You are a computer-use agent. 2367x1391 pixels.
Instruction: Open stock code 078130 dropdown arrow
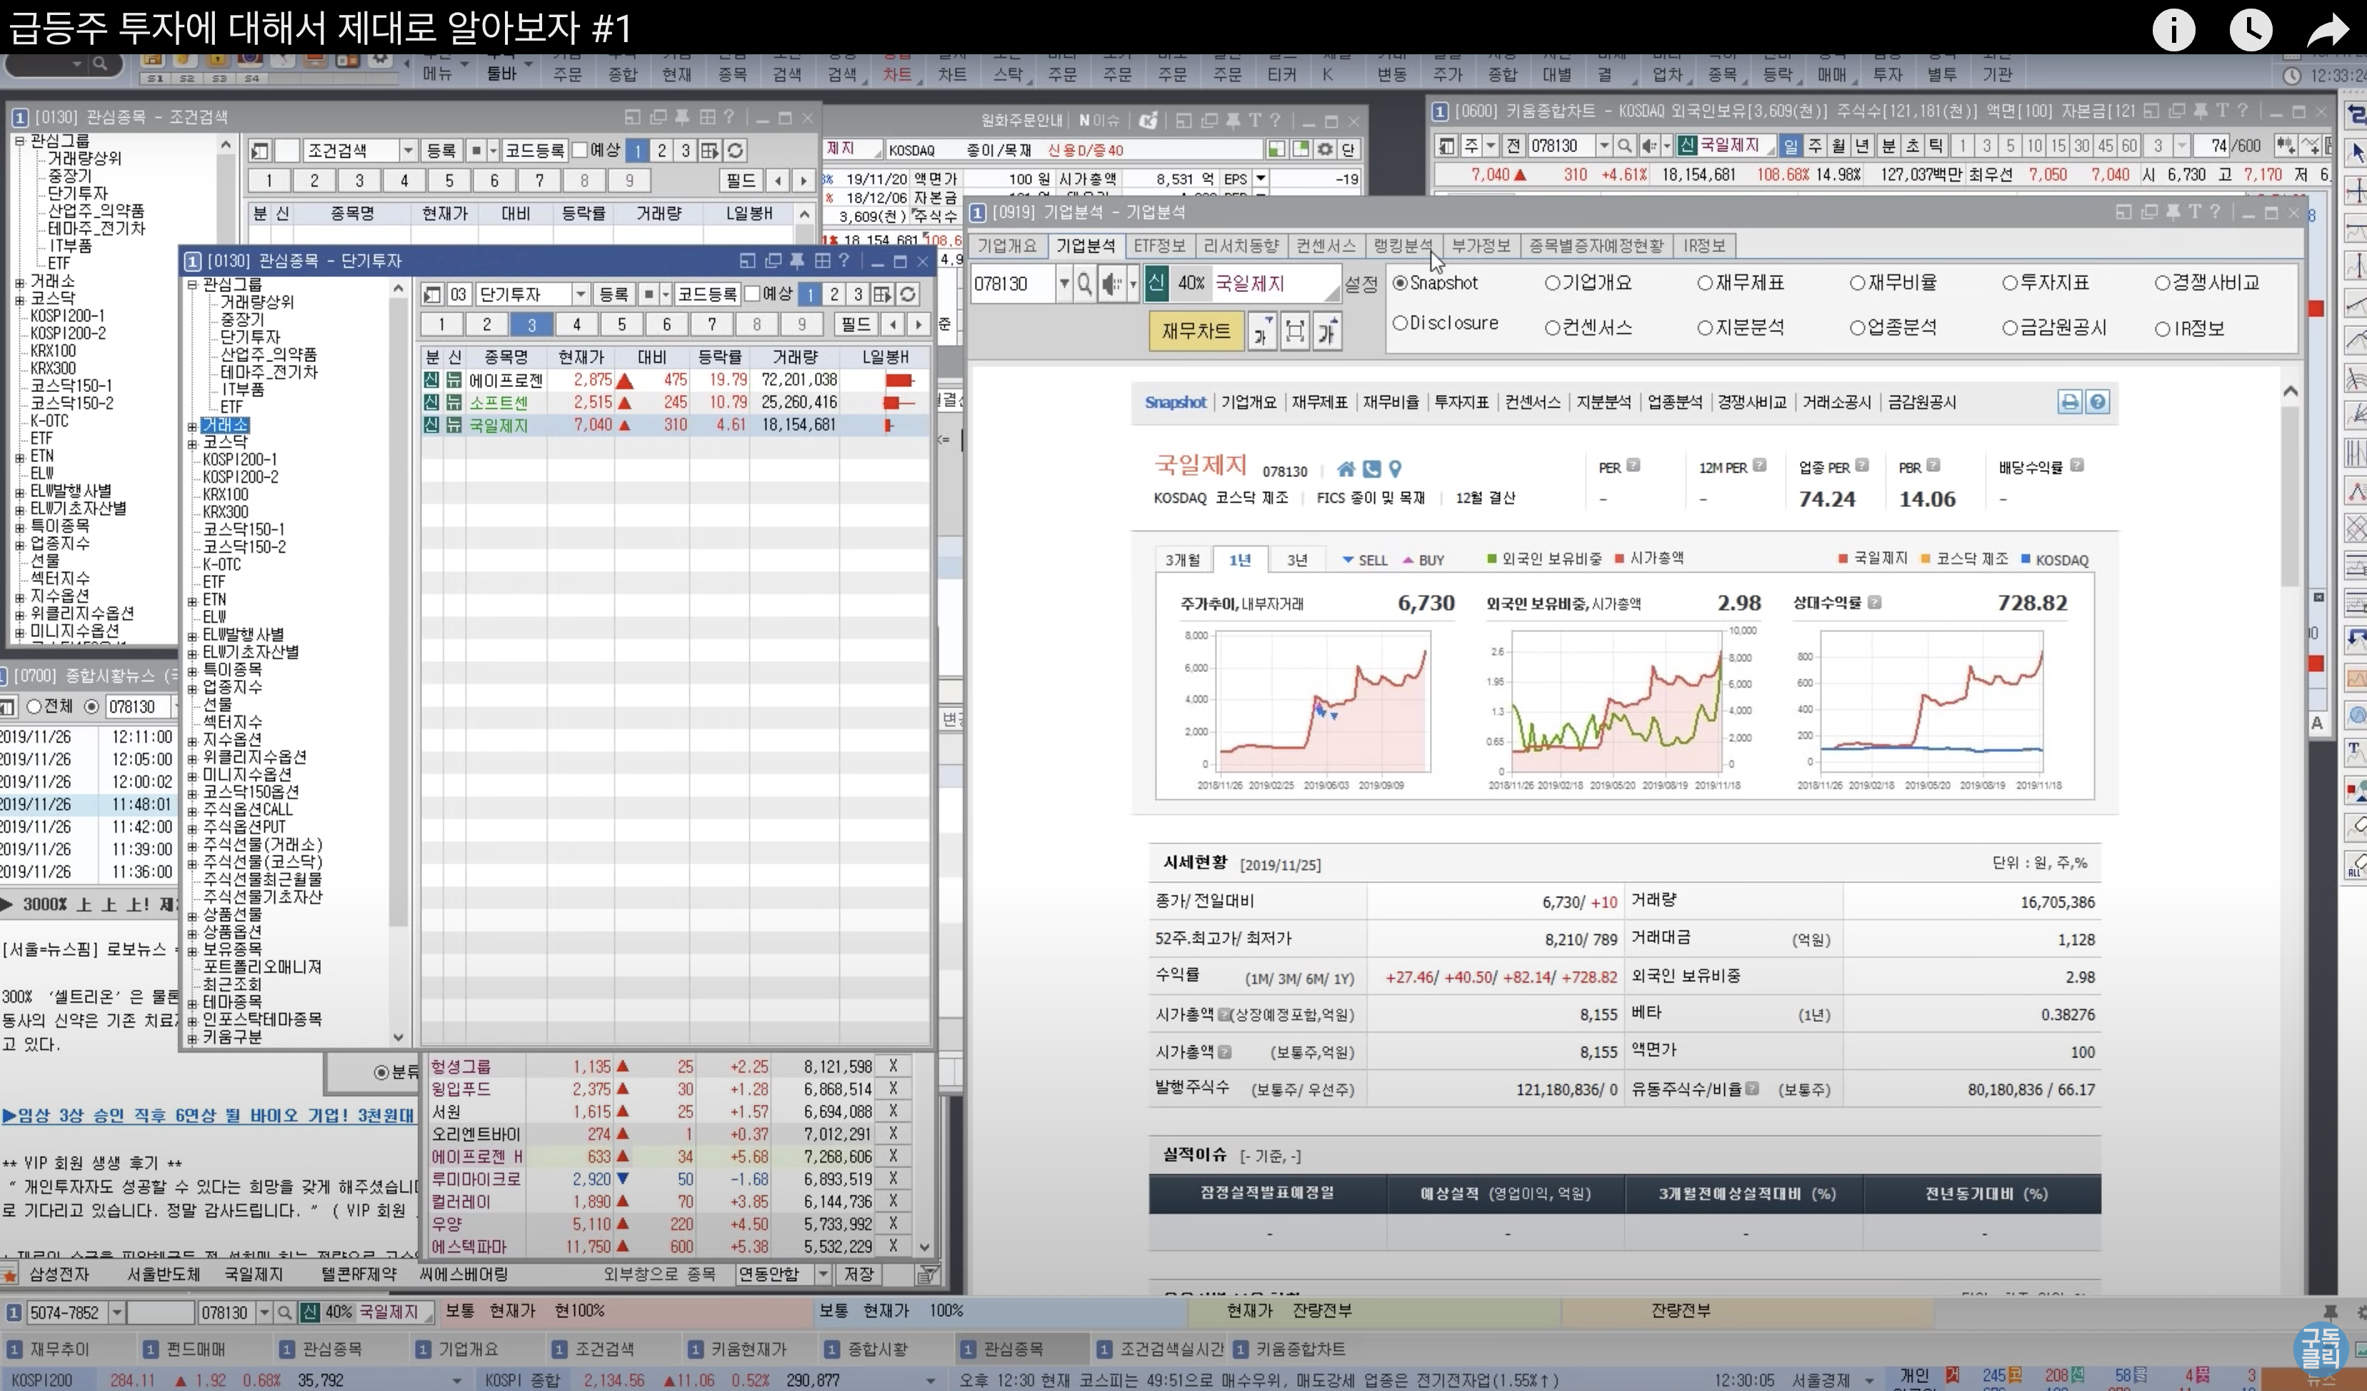1064,283
